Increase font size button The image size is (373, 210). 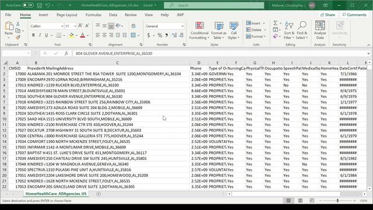(x=80, y=26)
